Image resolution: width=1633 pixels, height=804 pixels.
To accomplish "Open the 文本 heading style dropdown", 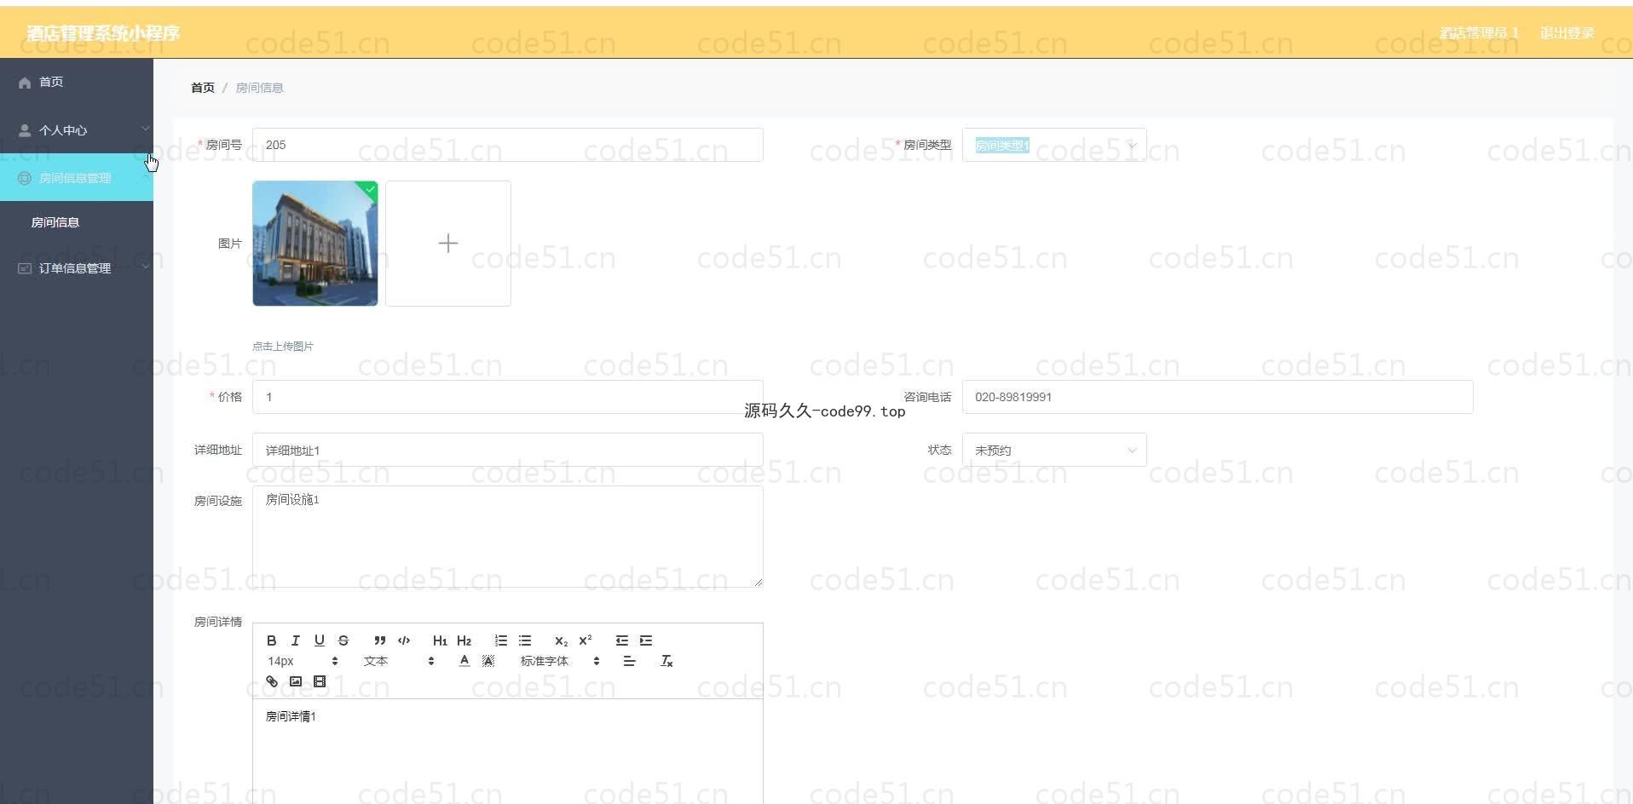I will (x=398, y=661).
